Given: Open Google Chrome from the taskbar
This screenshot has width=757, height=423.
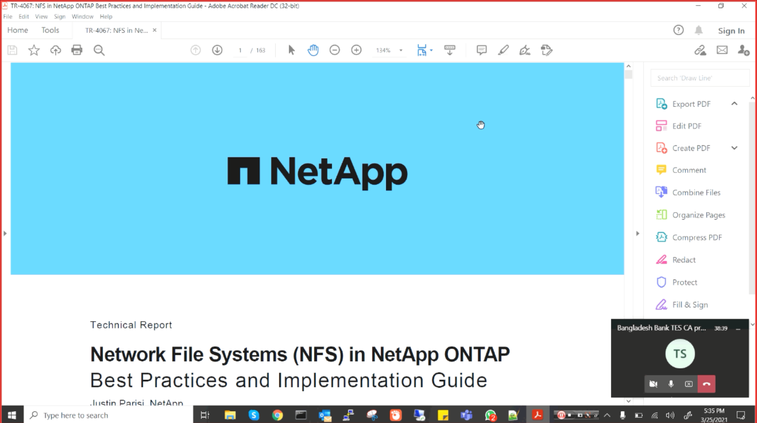Looking at the screenshot, I should 277,415.
